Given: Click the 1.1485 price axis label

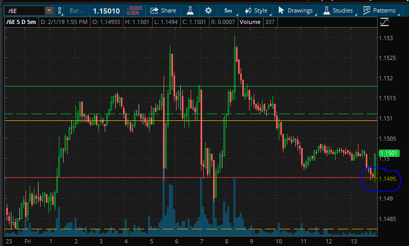Looking at the screenshot, I should 387,218.
